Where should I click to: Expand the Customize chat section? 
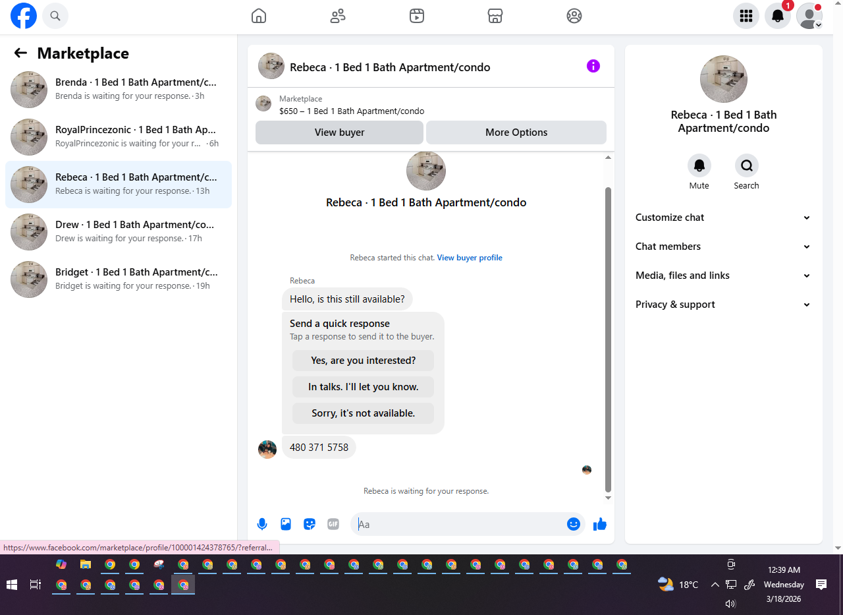(723, 218)
